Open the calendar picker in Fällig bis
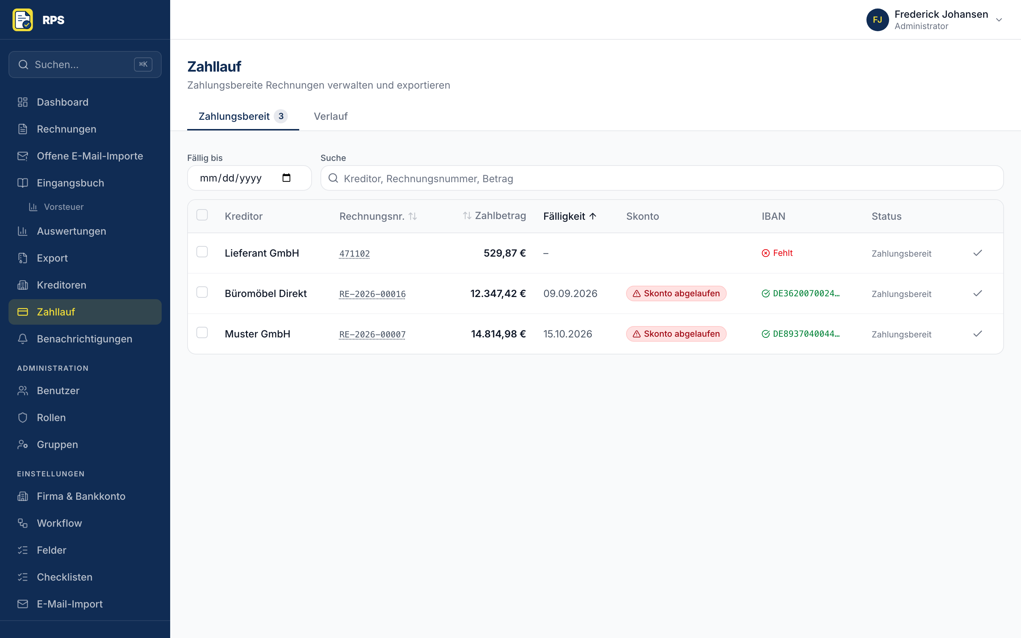 click(x=286, y=178)
